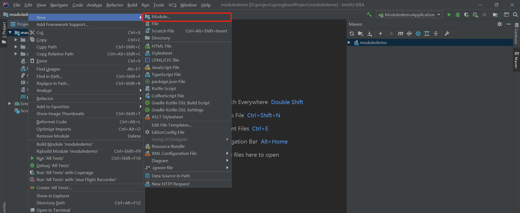Toggle the Database tool window tab
This screenshot has height=213, width=520.
click(516, 34)
